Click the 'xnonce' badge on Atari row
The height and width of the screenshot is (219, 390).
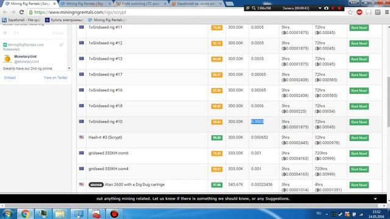(x=96, y=185)
